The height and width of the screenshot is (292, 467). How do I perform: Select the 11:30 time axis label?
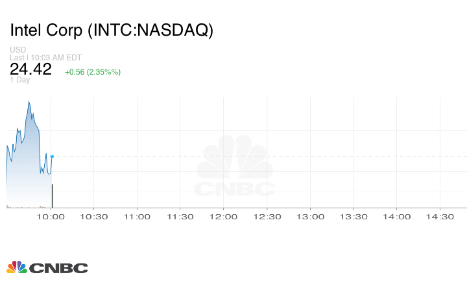pos(180,217)
